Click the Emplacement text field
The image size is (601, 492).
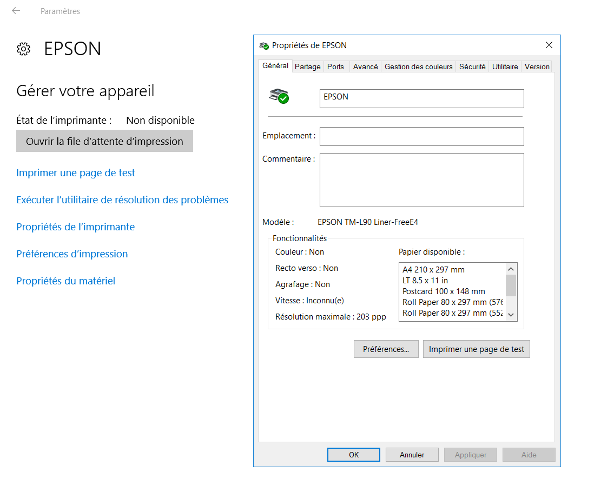tap(421, 136)
